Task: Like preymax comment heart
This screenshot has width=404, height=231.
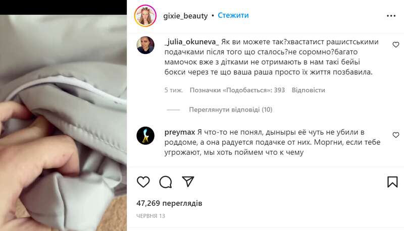Action: point(396,135)
